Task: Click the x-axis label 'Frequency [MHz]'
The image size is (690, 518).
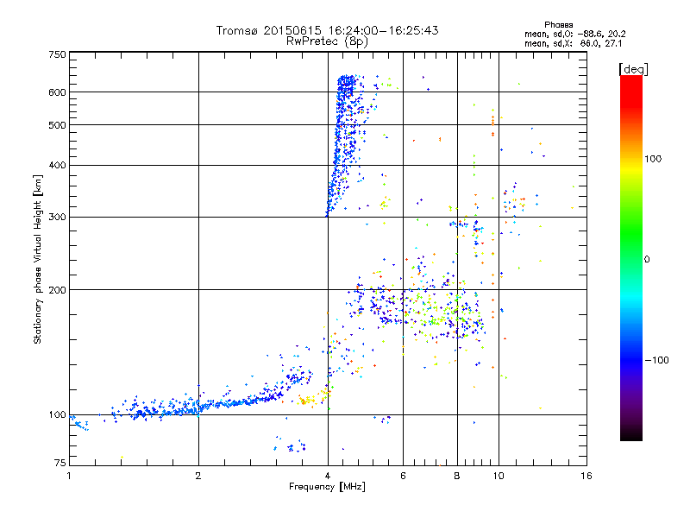Action: [327, 487]
